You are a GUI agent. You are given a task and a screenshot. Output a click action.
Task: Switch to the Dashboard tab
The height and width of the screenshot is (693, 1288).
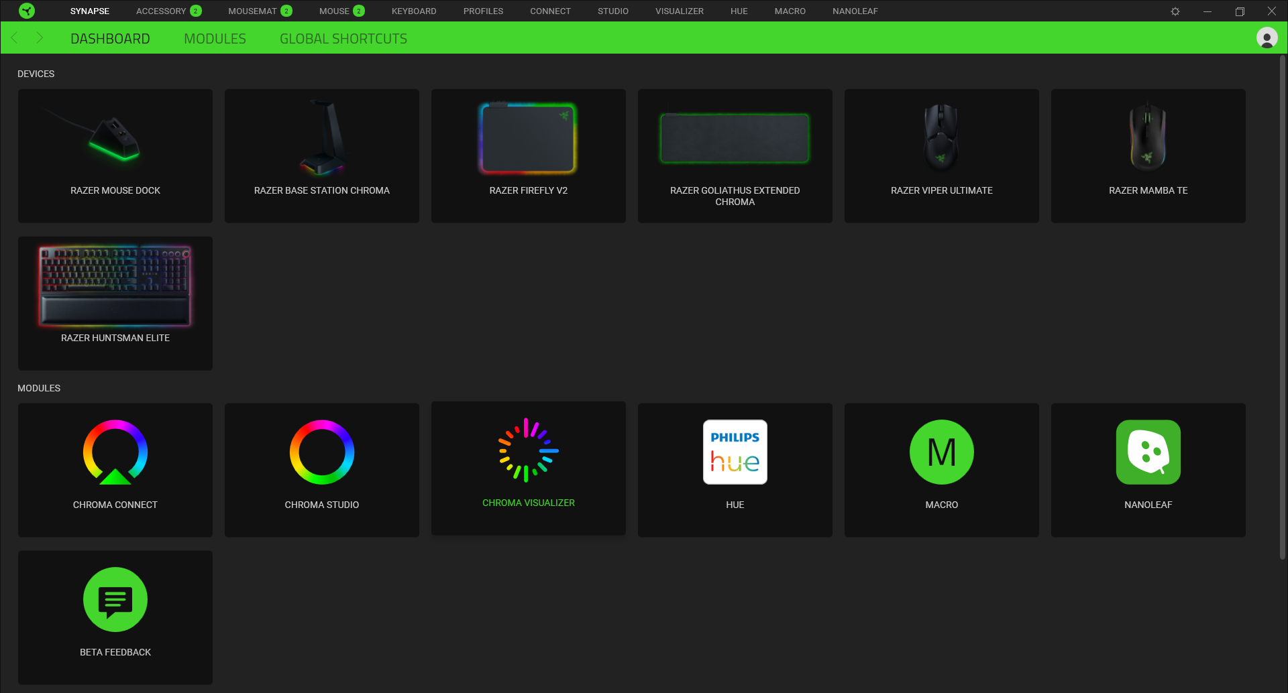[110, 39]
